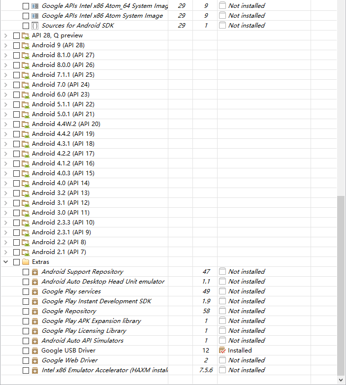346x385 pixels.
Task: Click API 28, Q preview folder icon
Action: pyautogui.click(x=26, y=35)
